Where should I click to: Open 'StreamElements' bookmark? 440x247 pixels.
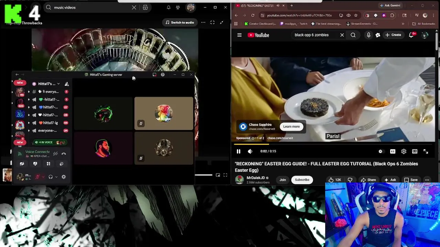click(x=362, y=24)
